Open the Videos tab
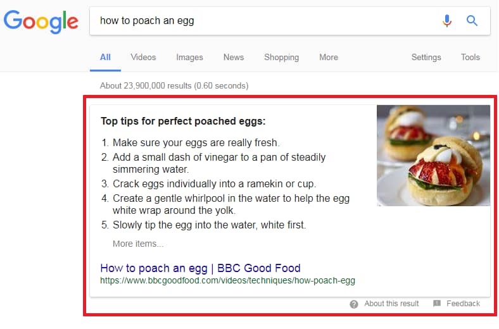The image size is (499, 329). (143, 57)
